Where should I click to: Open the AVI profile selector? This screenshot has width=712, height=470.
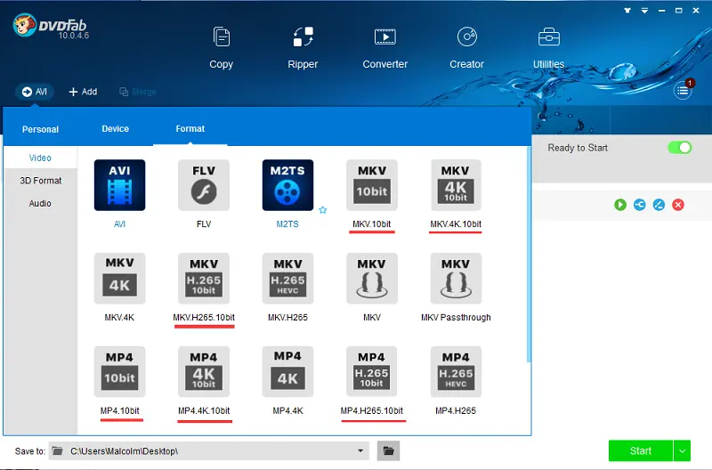pyautogui.click(x=35, y=92)
